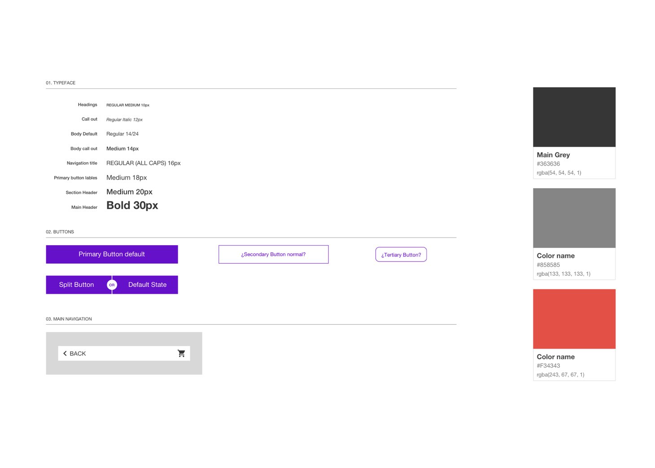Click the BACK navigation label
Image resolution: width=655 pixels, height=468 pixels.
(78, 353)
